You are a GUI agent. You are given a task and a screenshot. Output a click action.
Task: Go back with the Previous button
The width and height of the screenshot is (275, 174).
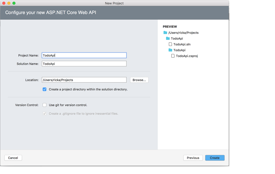tap(193, 158)
